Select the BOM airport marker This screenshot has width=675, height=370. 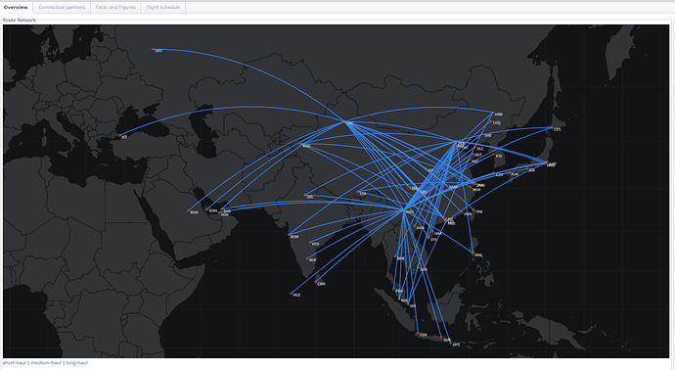click(x=289, y=235)
